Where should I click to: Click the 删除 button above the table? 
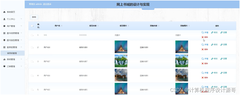34,17
